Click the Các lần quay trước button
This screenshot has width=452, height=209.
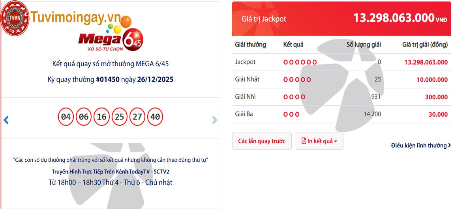tap(261, 141)
